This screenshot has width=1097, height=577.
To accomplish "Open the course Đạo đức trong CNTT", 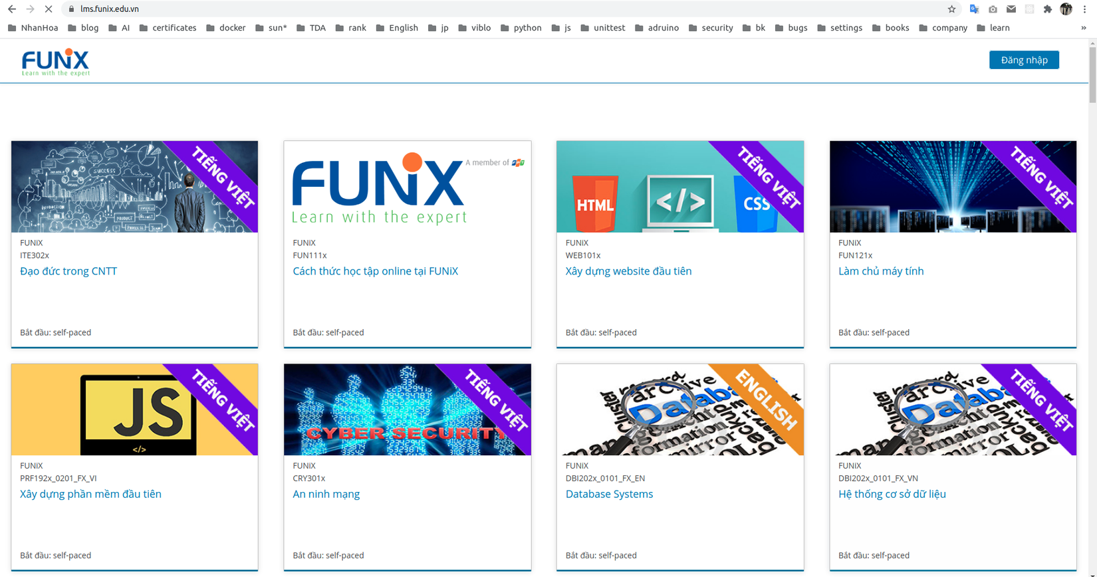I will pyautogui.click(x=68, y=271).
